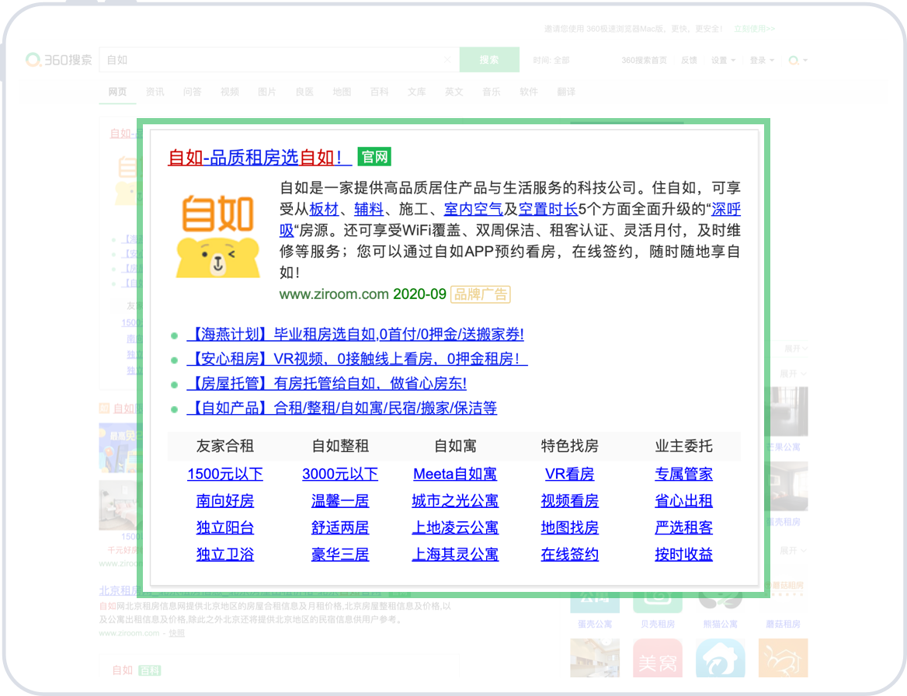Switch to the 资讯 tab
This screenshot has height=696, width=907.
coord(155,92)
